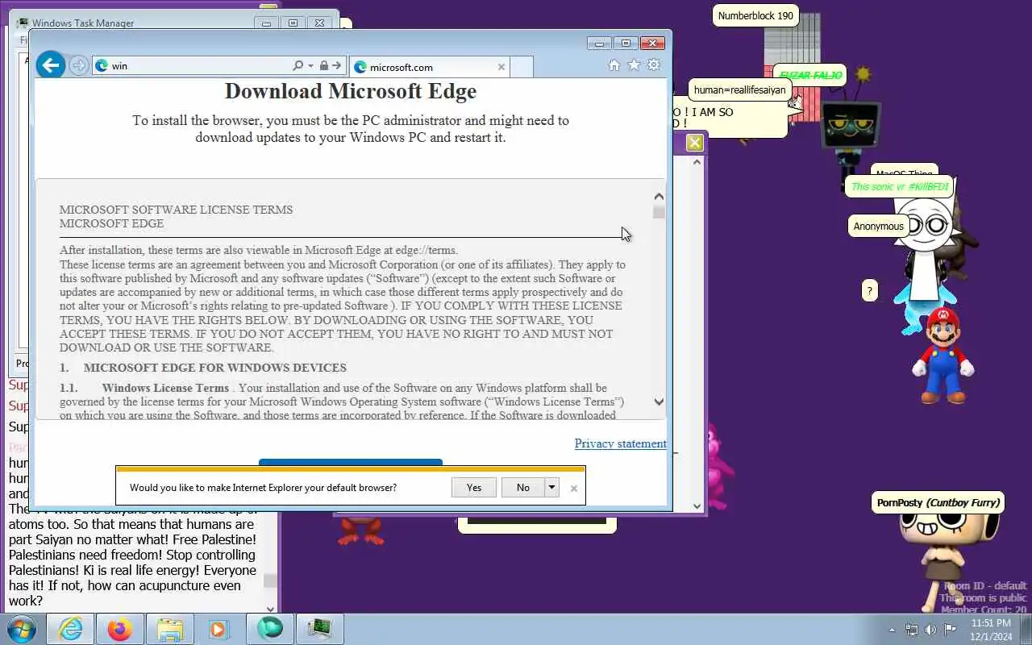The width and height of the screenshot is (1032, 645).
Task: Click the 'MICROSOFT SOFTWARE LICENSE TERMS' heading
Action: (x=176, y=210)
